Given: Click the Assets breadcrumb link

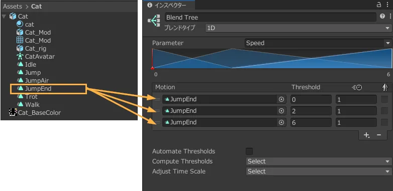Looking at the screenshot, I should [x=13, y=6].
